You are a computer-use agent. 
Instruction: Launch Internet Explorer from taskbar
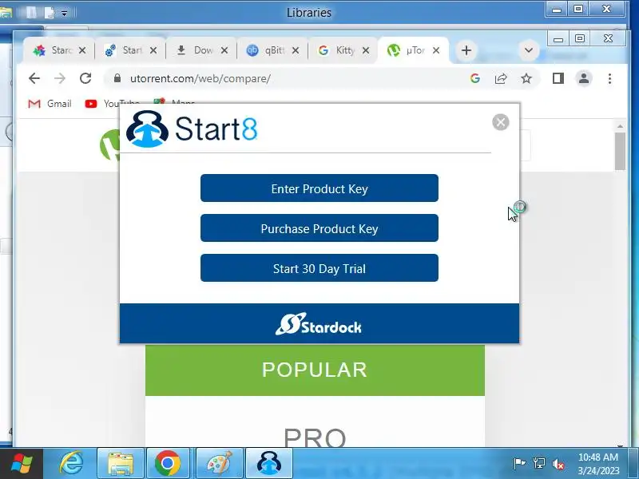[71, 464]
